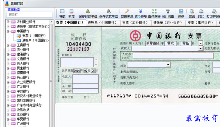Click the 招商银行 folder icon
The height and width of the screenshot is (127, 220).
point(13,73)
